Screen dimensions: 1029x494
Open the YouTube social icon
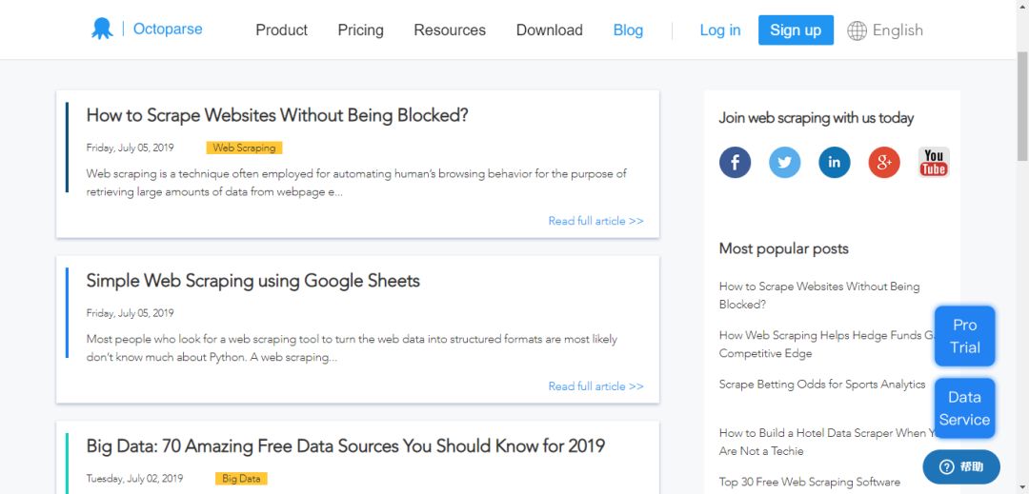pos(934,162)
